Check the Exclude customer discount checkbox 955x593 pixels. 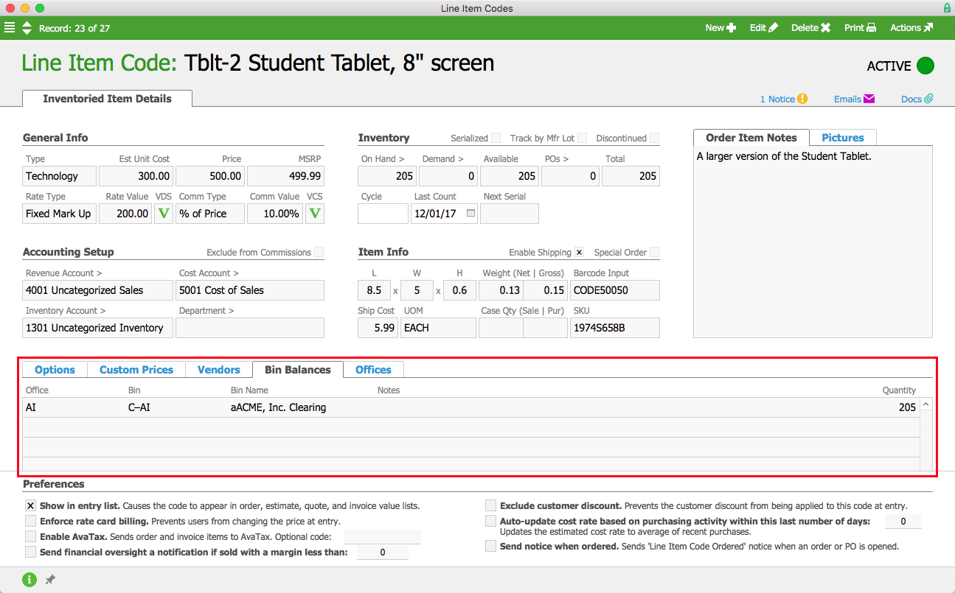(490, 506)
